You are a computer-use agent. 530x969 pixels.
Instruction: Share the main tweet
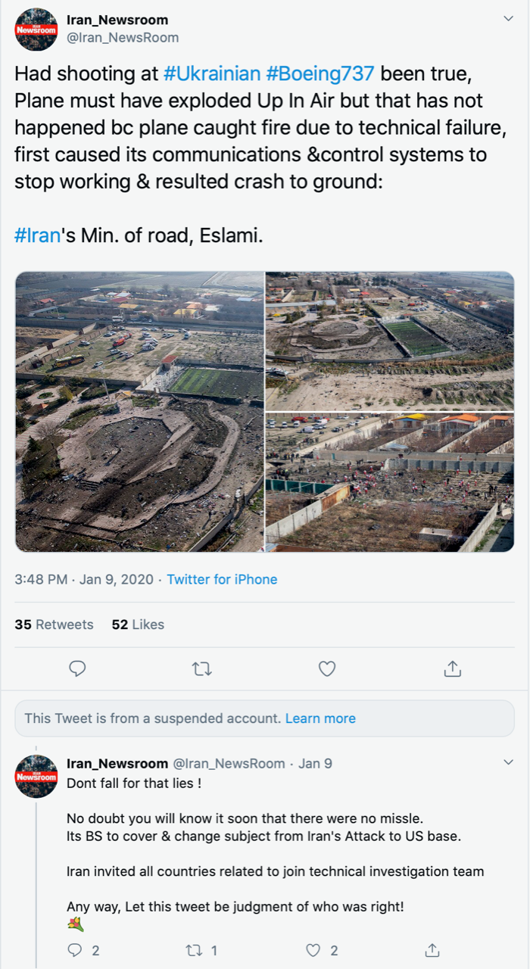[x=452, y=668]
